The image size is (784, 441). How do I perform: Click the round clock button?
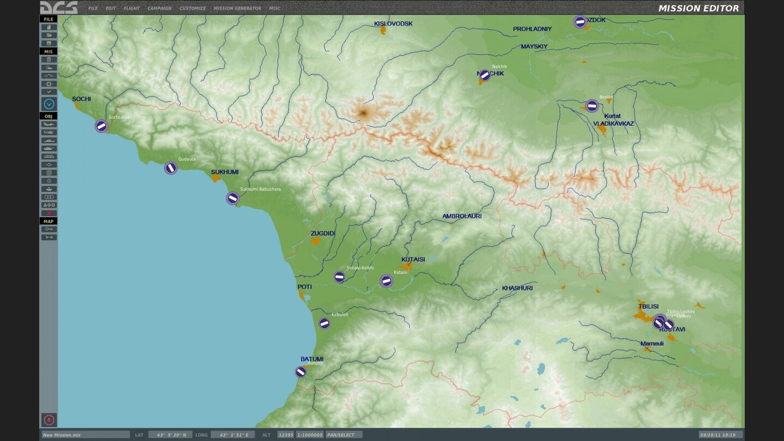pos(49,104)
